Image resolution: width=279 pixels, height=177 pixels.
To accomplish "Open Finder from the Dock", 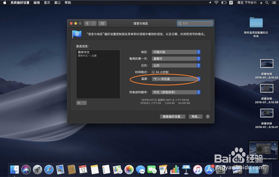I will click(x=15, y=169).
